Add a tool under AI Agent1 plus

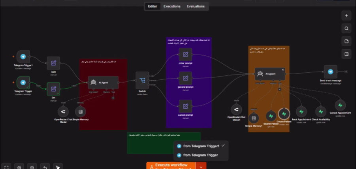280,89
